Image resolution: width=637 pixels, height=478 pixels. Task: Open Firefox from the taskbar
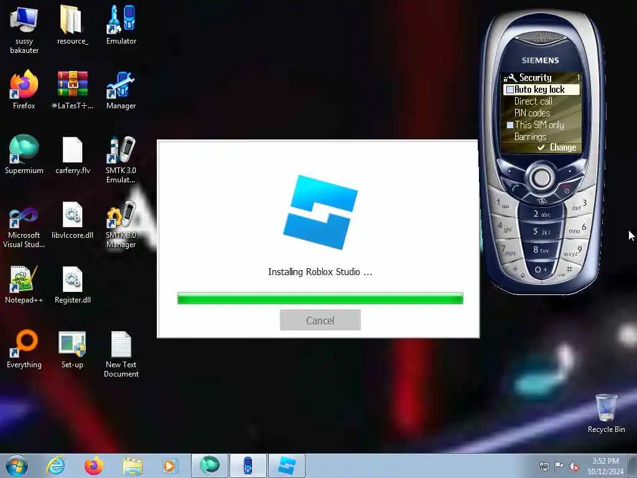(93, 466)
